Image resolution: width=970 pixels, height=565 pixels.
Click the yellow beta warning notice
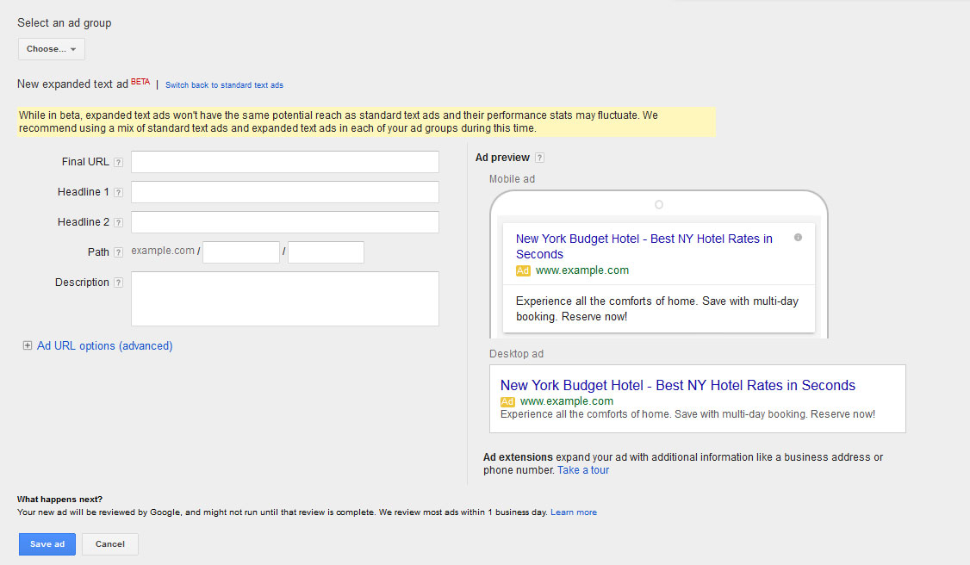tap(366, 121)
